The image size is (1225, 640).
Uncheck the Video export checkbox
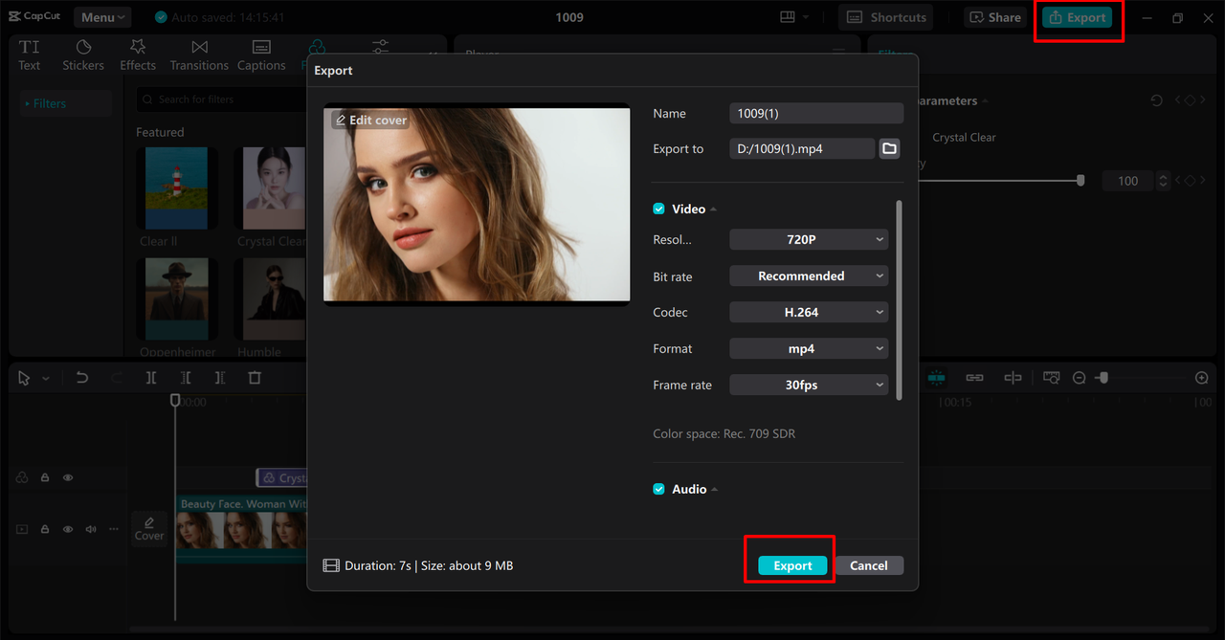[x=658, y=209]
